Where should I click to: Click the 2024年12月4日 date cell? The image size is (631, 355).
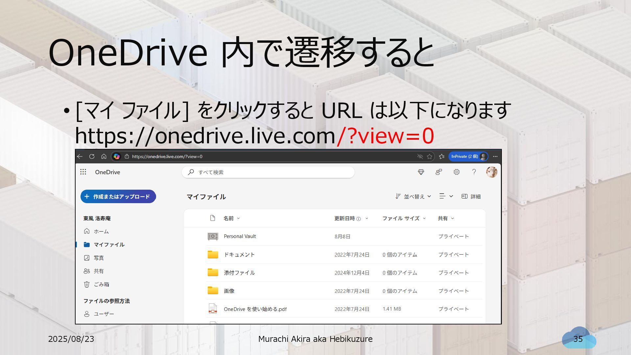tap(352, 273)
